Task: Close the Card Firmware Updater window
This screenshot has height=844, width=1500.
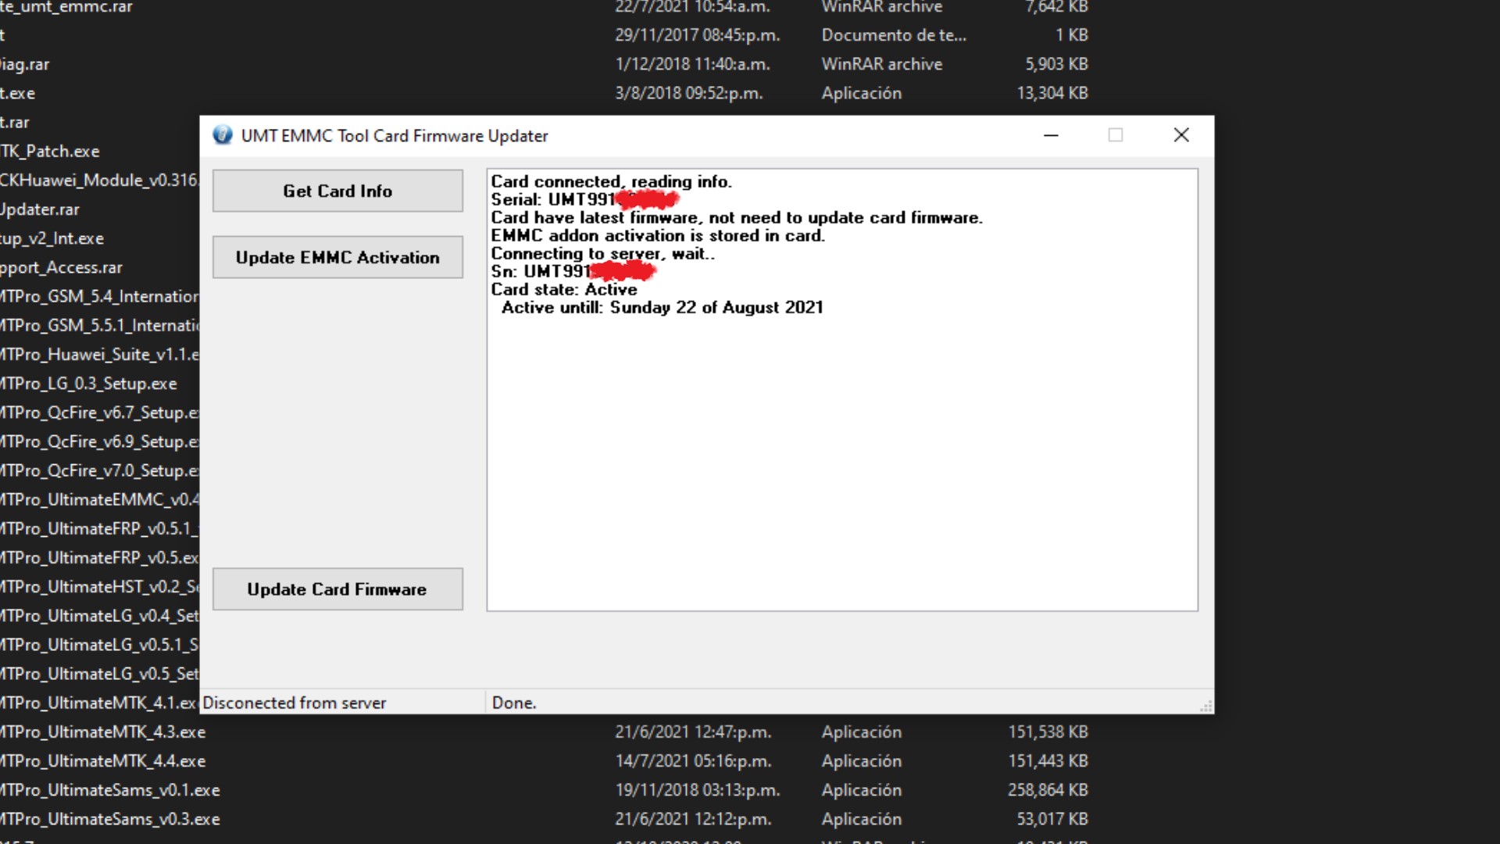Action: [x=1181, y=135]
